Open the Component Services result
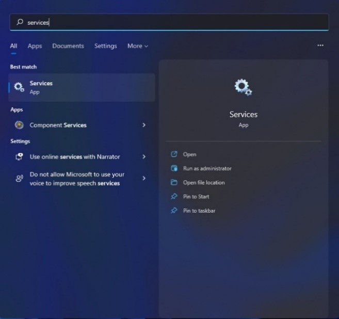 pyautogui.click(x=82, y=125)
